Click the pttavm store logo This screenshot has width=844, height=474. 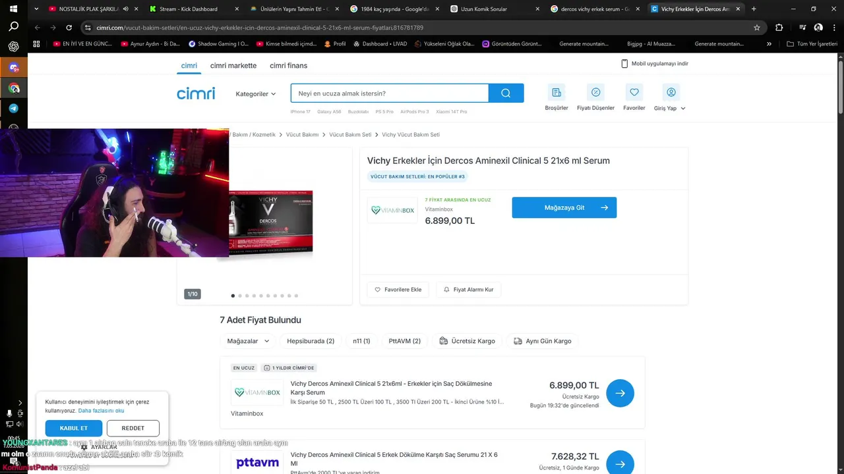tap(257, 463)
